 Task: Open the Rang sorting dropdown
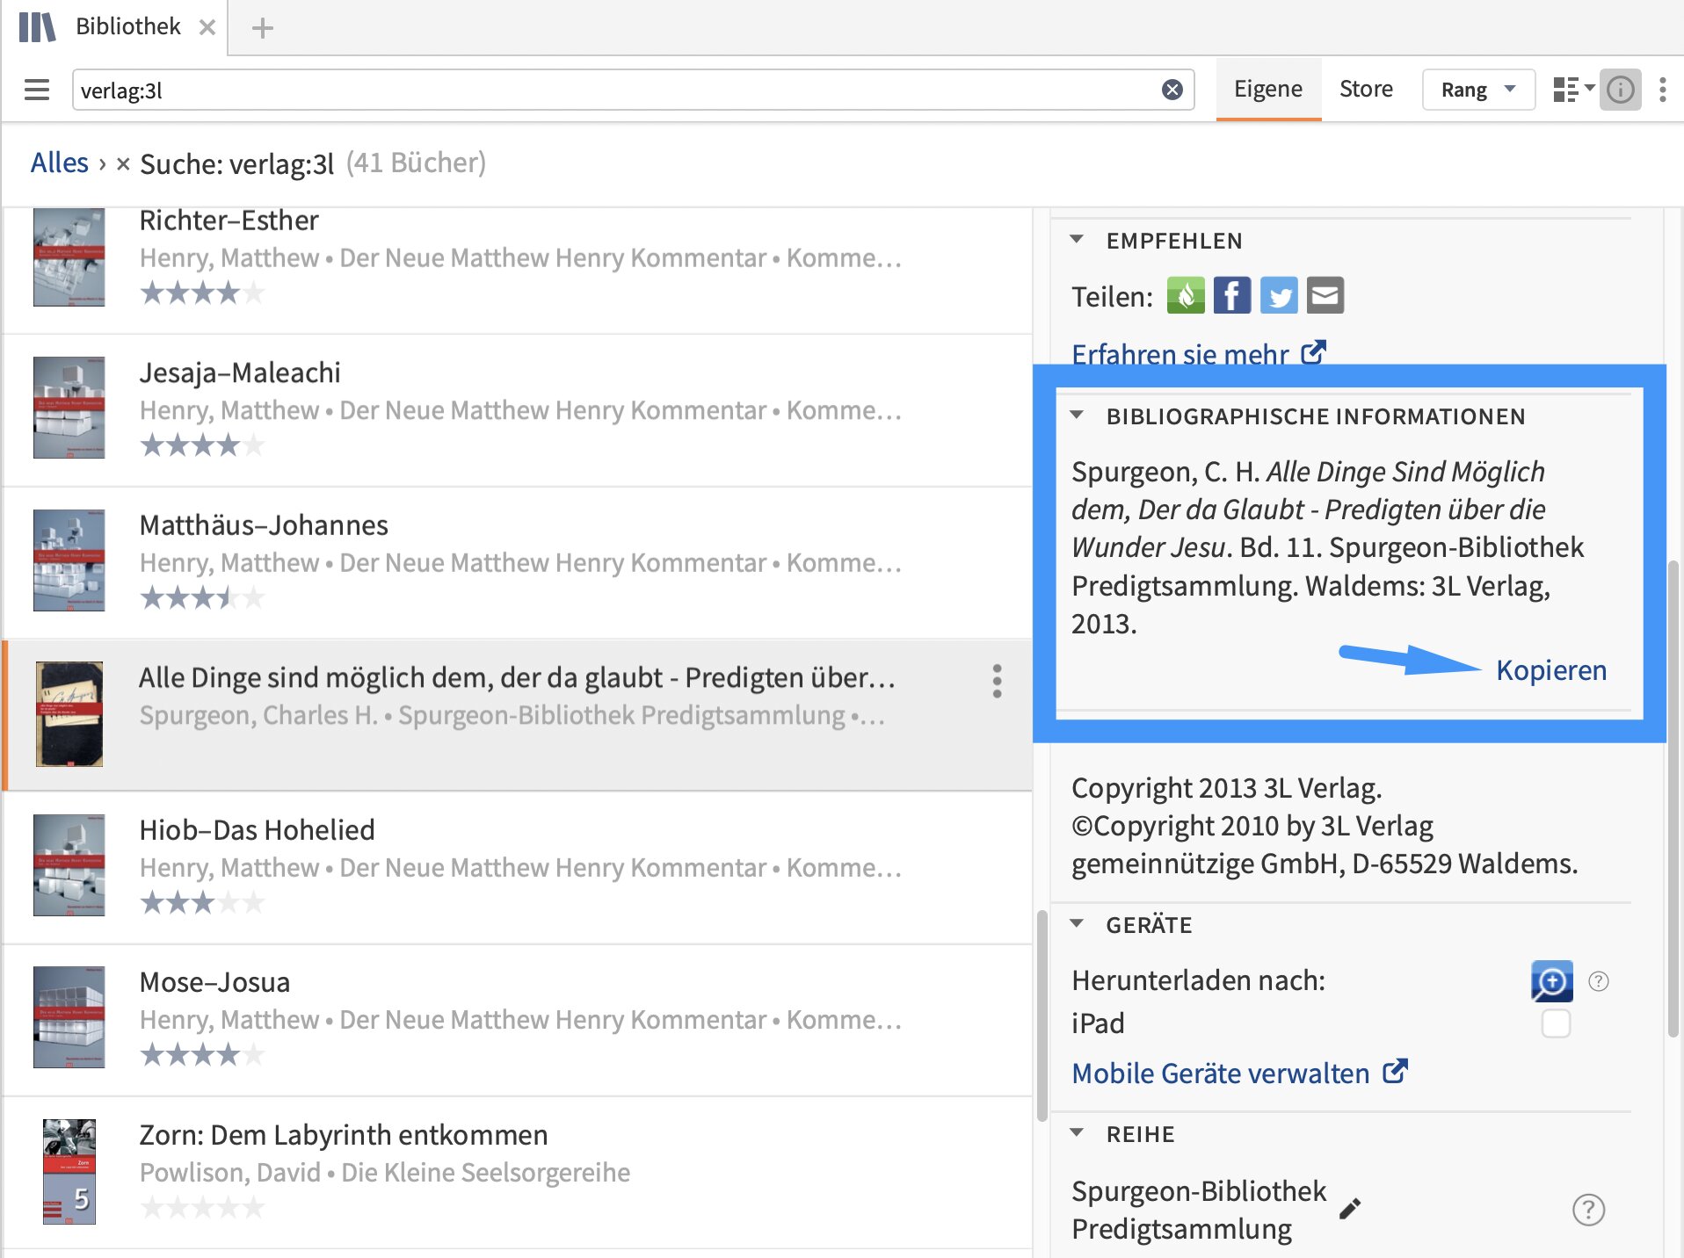(1478, 90)
